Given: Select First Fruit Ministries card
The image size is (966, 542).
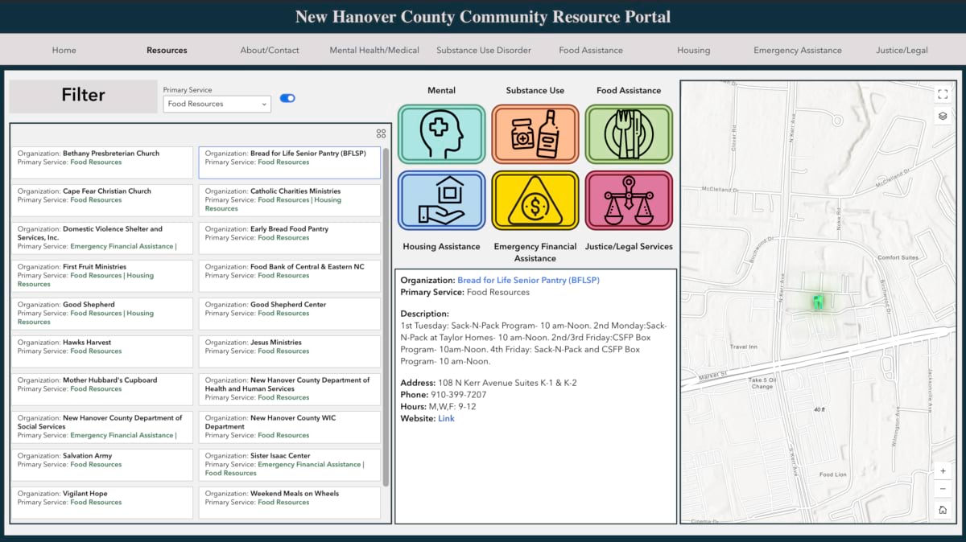Looking at the screenshot, I should click(x=102, y=276).
